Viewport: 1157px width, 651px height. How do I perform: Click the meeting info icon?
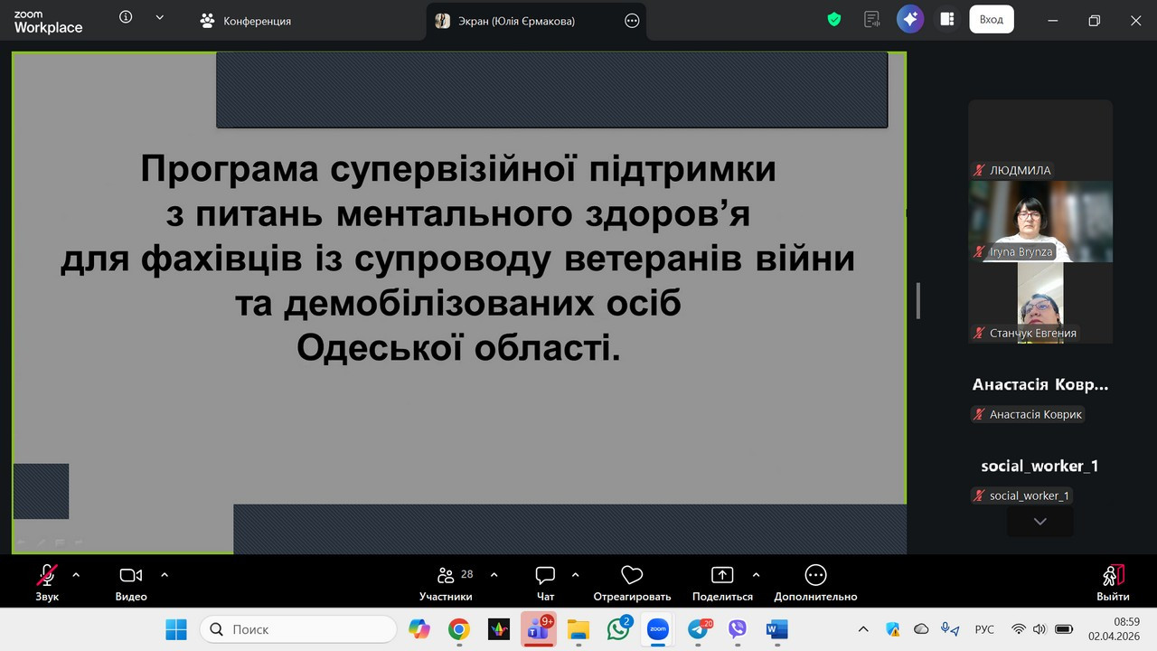pyautogui.click(x=126, y=17)
